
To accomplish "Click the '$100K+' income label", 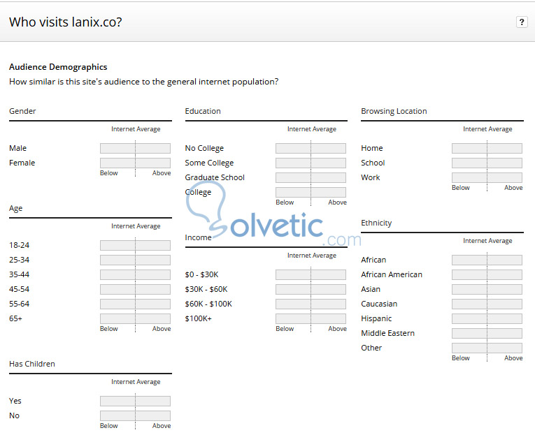I will (198, 318).
